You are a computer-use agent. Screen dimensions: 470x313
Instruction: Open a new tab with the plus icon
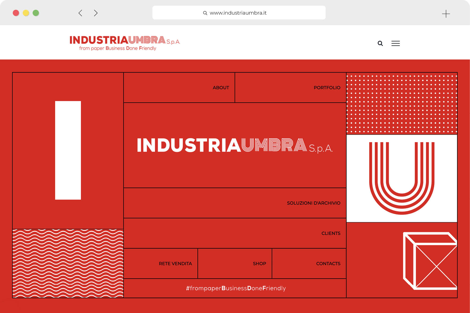446,14
